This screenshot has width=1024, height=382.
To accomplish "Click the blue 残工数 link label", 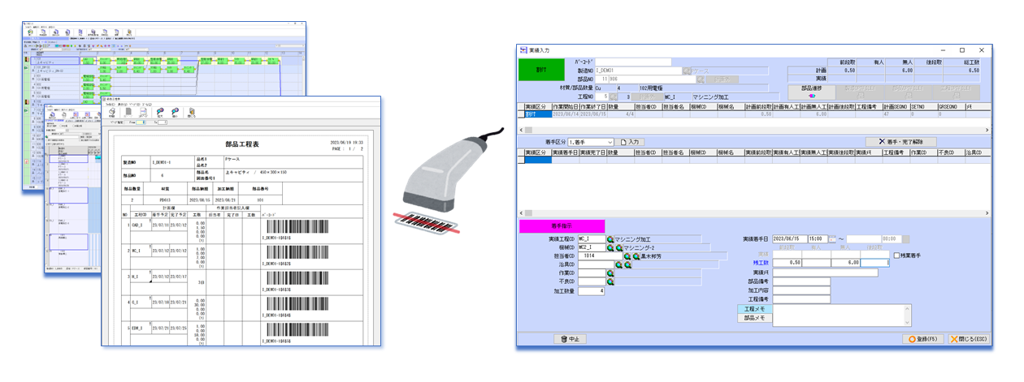I will point(761,263).
